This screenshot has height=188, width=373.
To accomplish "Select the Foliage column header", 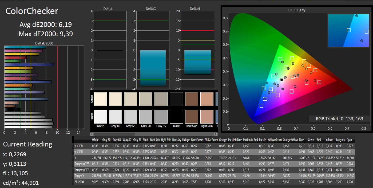I will click(x=186, y=140).
